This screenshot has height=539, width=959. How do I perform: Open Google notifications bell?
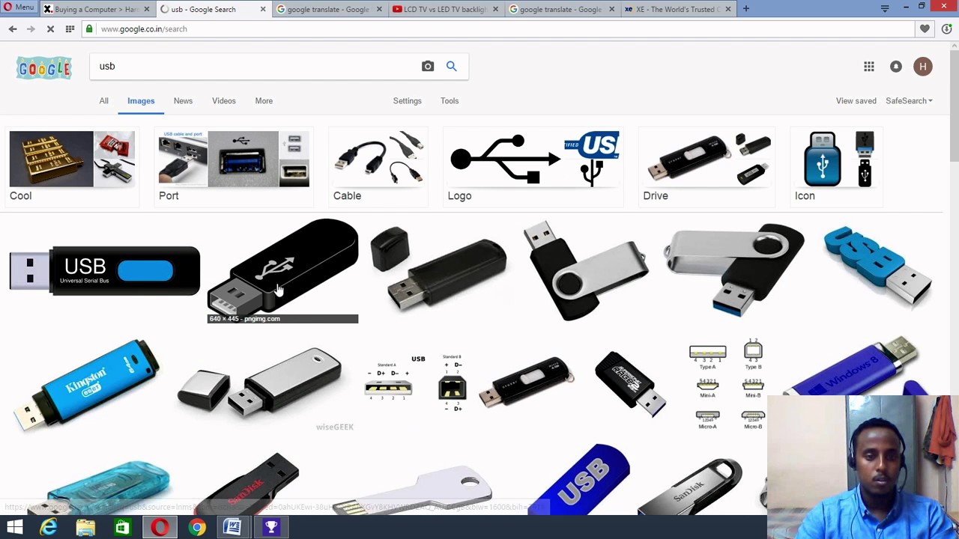click(896, 67)
